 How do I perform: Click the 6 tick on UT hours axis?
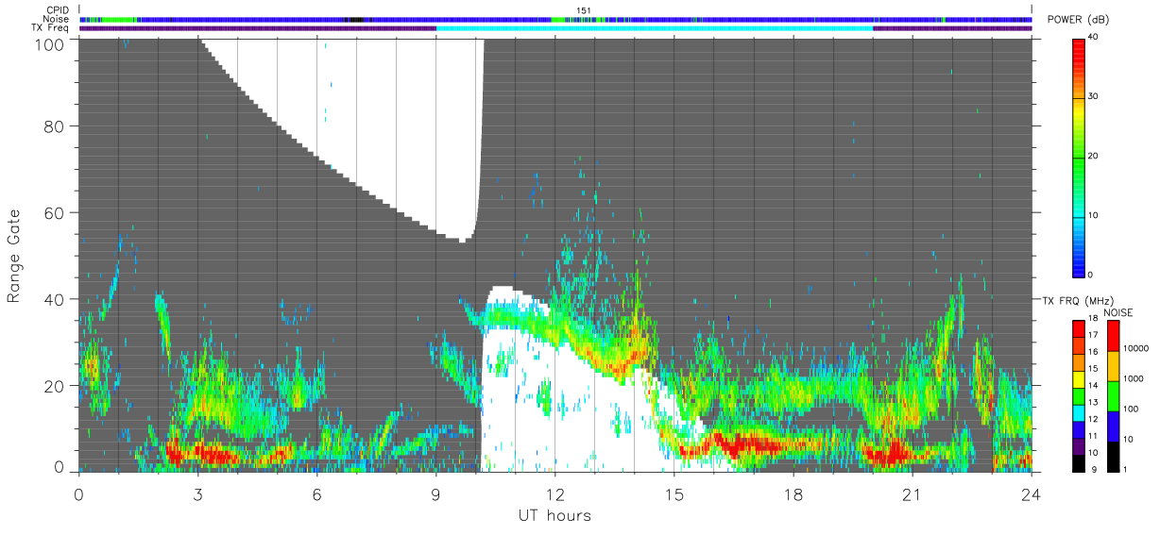click(317, 493)
